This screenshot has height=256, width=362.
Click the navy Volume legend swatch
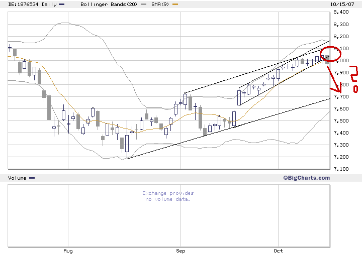(32, 178)
